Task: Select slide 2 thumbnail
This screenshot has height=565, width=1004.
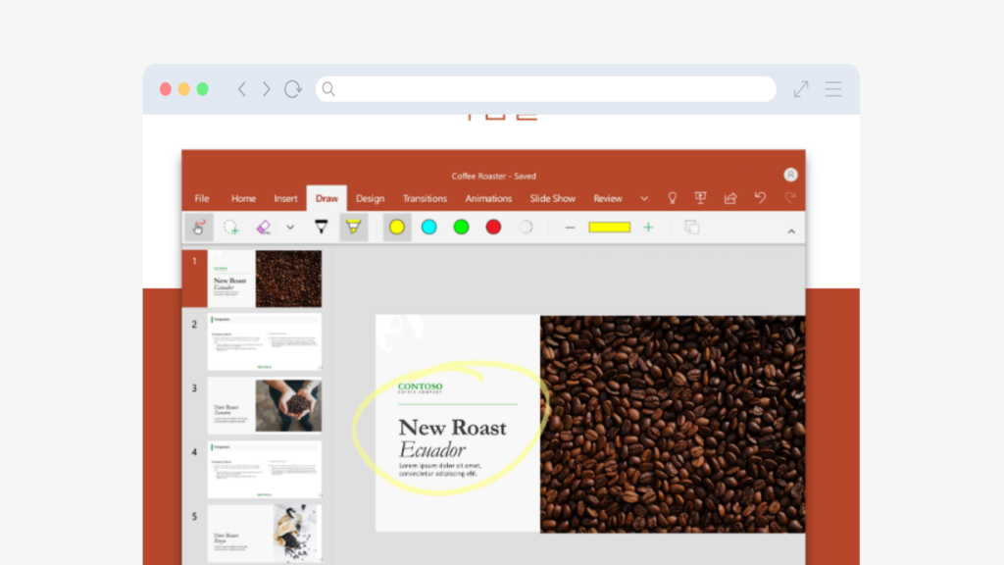Action: pyautogui.click(x=265, y=341)
